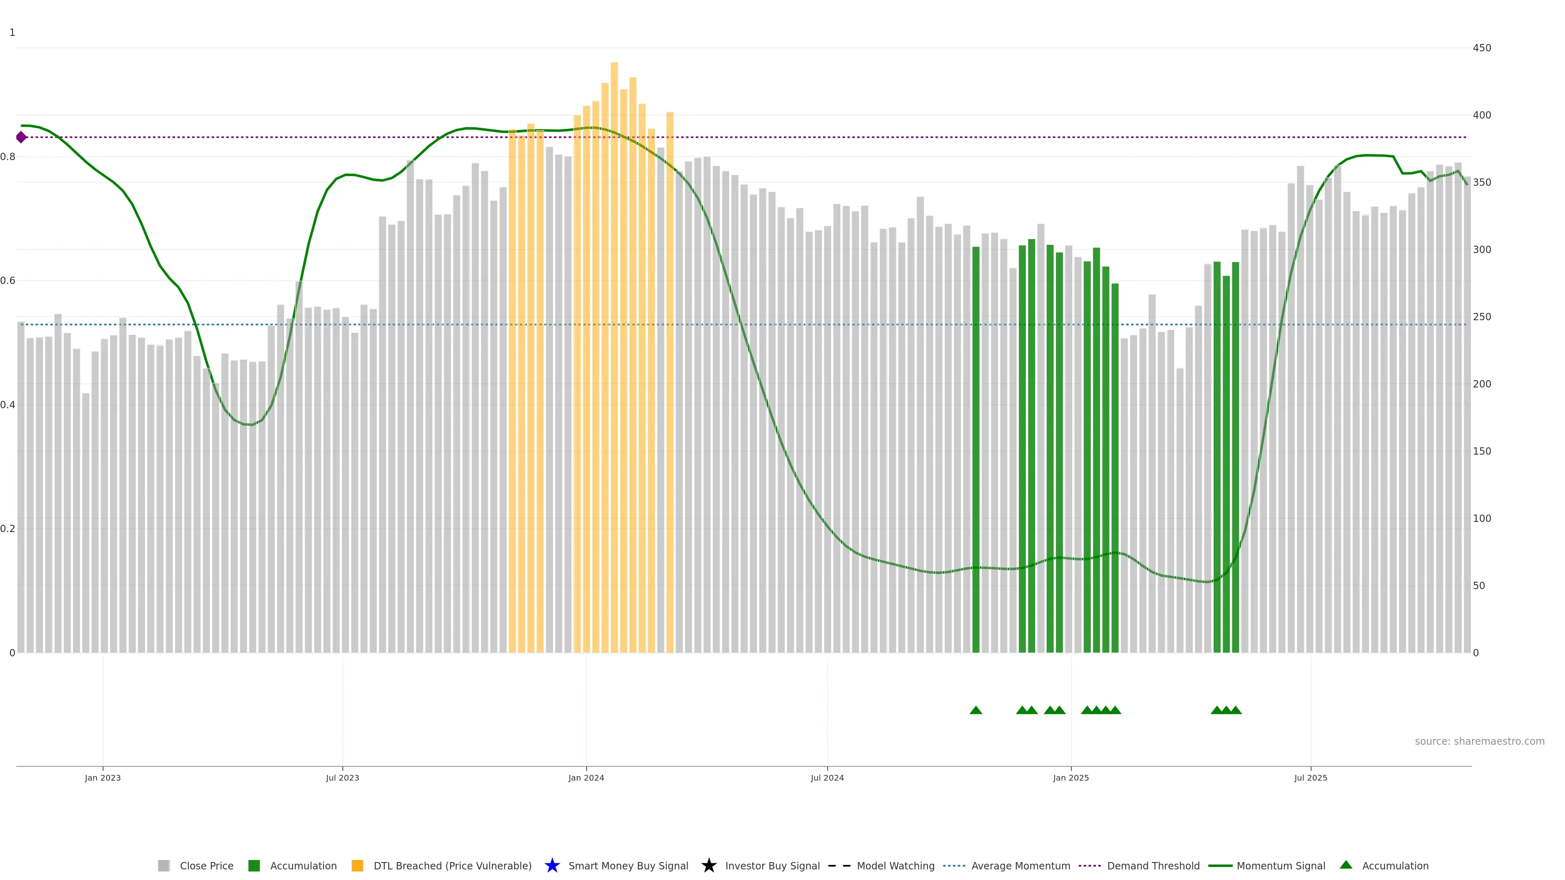Click the rightmost Accumulation triangle marker in the lower panel
Screen dimensions: 1565x880
[x=1236, y=710]
